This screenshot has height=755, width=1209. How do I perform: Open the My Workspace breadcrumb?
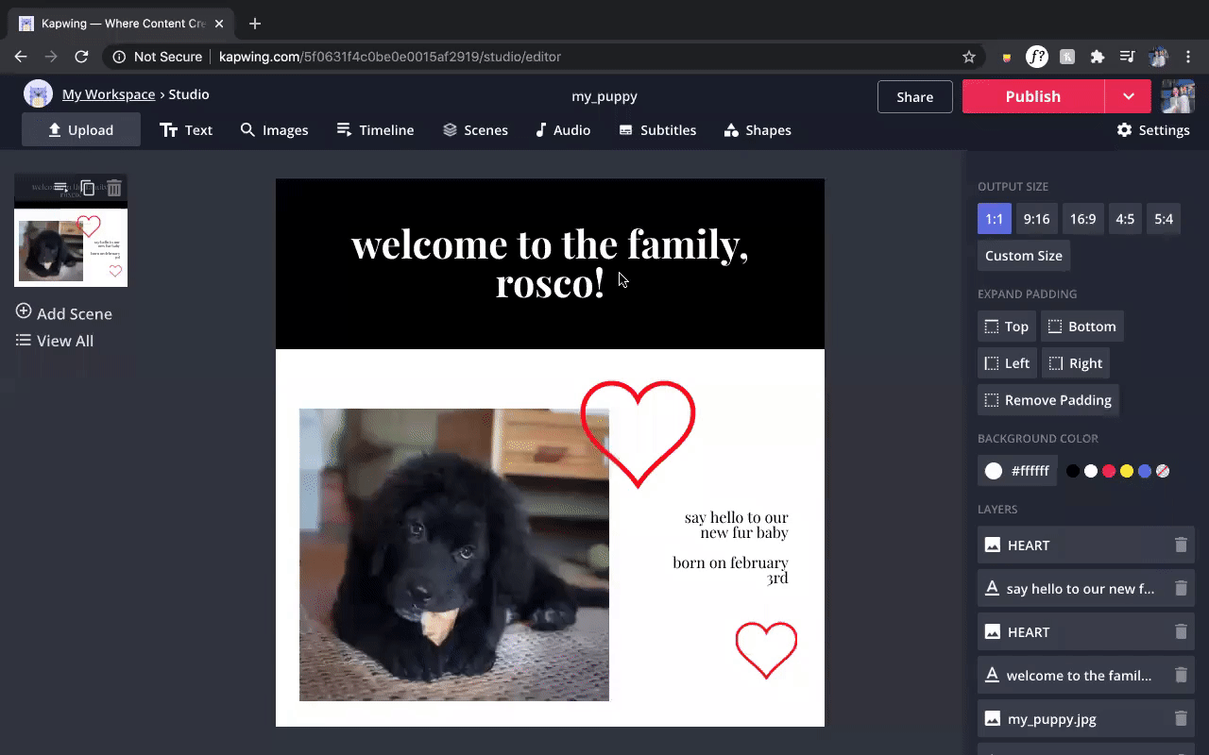108,93
